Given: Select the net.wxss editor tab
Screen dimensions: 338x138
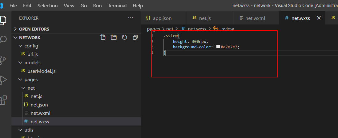Looking at the screenshot, I should (302, 18).
